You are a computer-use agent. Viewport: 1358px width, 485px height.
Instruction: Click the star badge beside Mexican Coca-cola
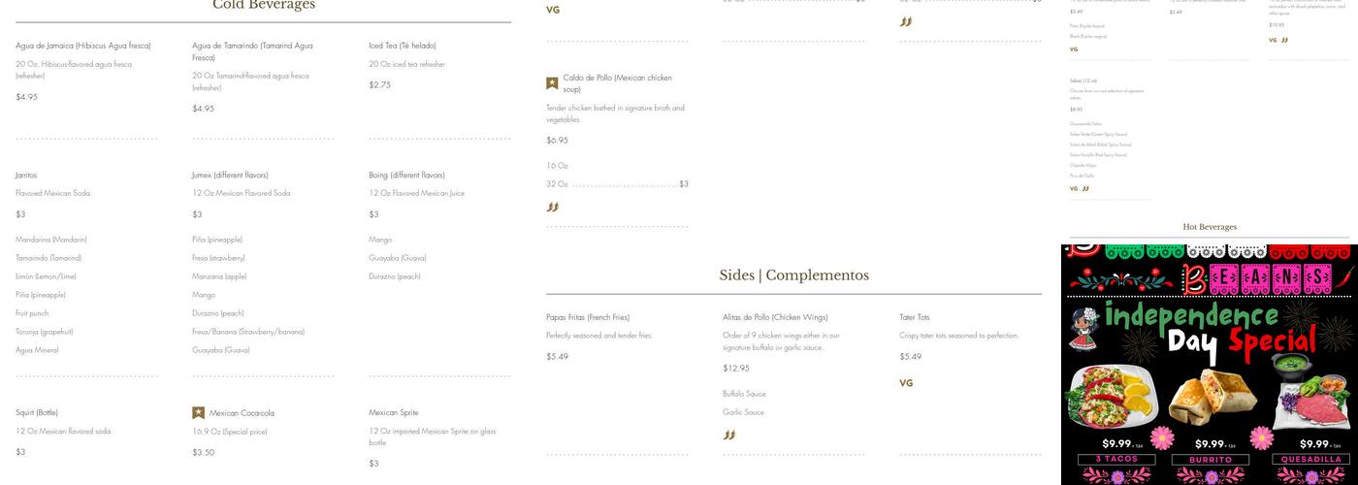[x=198, y=413]
